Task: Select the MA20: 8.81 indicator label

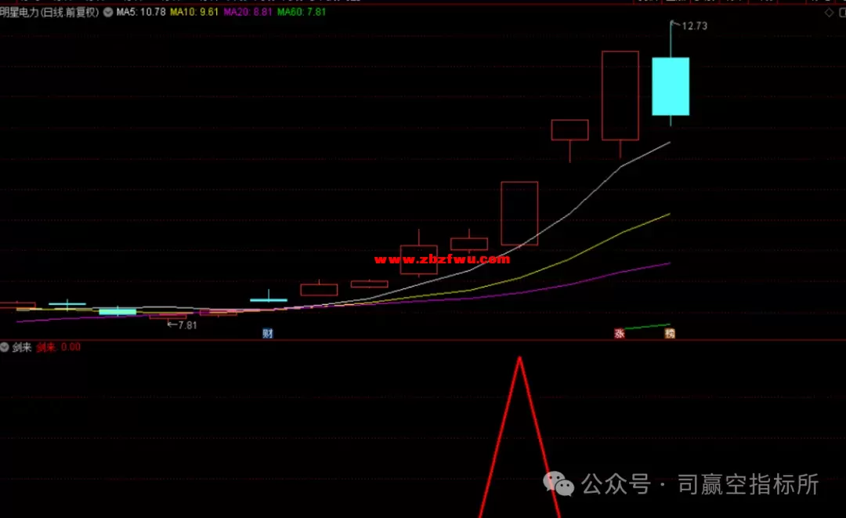Action: point(248,12)
